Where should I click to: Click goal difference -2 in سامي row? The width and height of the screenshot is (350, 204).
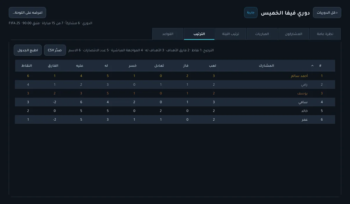tap(55, 102)
